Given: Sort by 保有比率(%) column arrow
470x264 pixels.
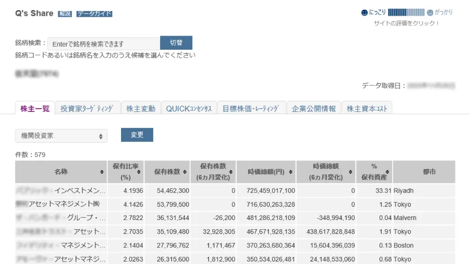Looking at the screenshot, I should pos(139,172).
